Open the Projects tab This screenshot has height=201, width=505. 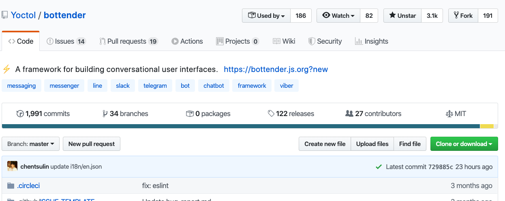point(238,41)
